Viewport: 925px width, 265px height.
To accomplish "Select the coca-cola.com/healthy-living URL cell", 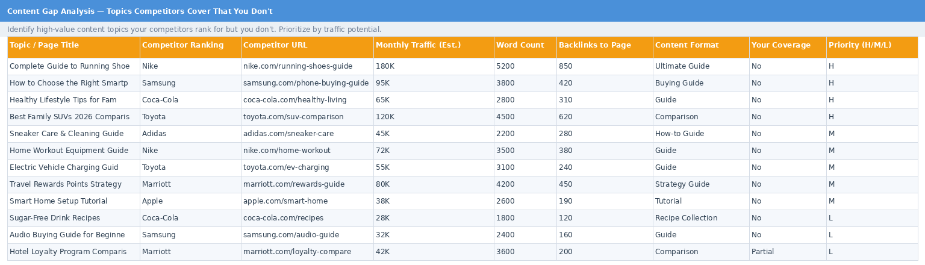I will [307, 100].
